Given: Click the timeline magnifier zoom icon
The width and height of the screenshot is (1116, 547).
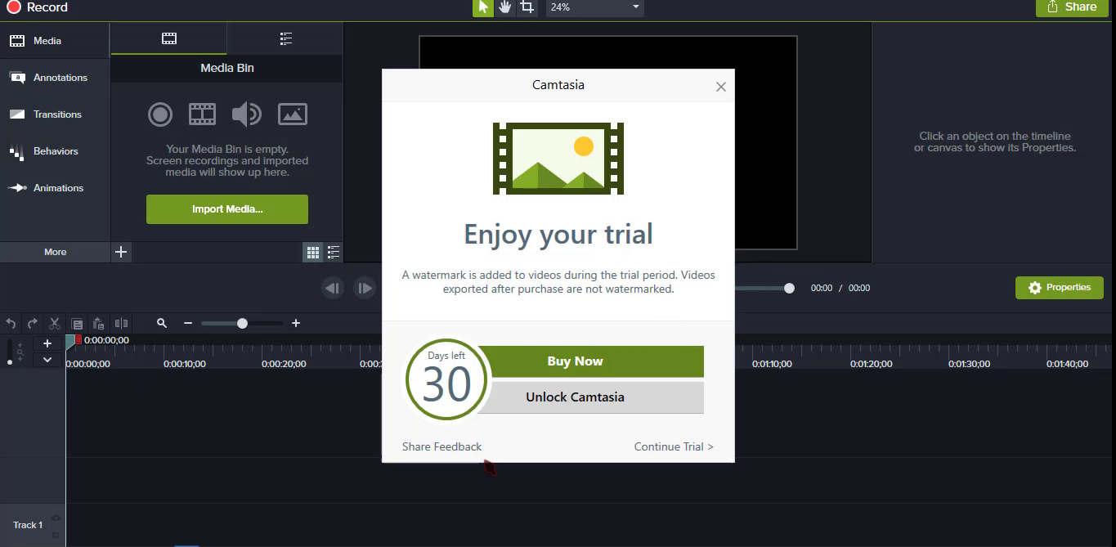Looking at the screenshot, I should pyautogui.click(x=162, y=324).
